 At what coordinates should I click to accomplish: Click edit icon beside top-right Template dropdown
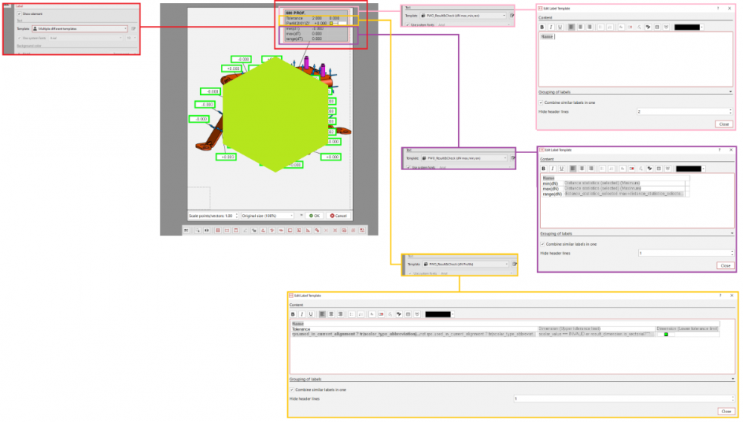click(512, 15)
